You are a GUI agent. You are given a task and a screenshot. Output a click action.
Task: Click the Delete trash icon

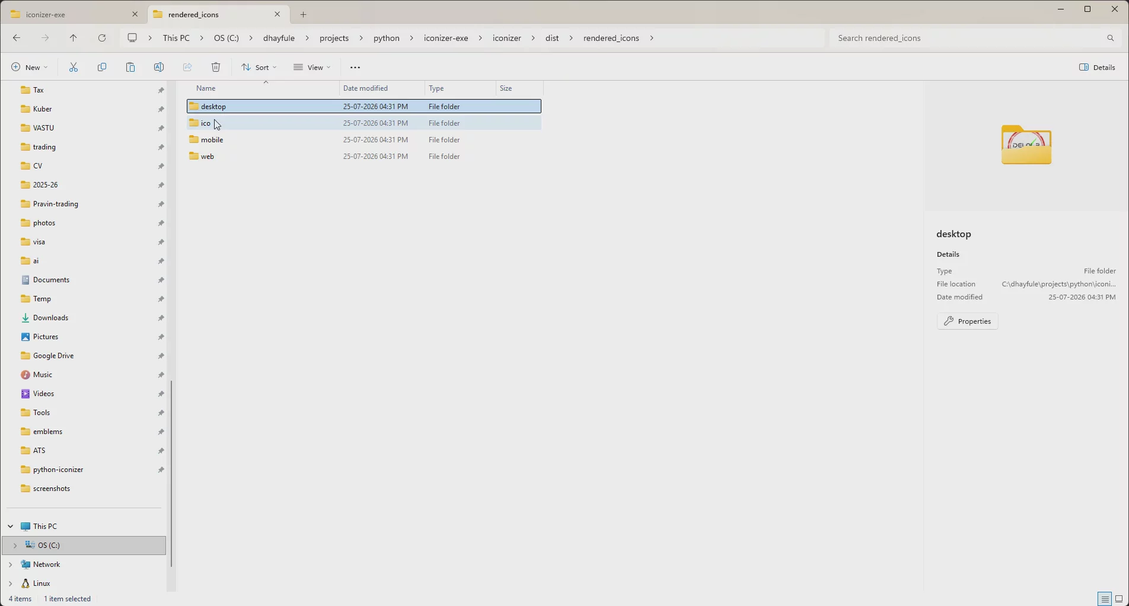pyautogui.click(x=216, y=68)
